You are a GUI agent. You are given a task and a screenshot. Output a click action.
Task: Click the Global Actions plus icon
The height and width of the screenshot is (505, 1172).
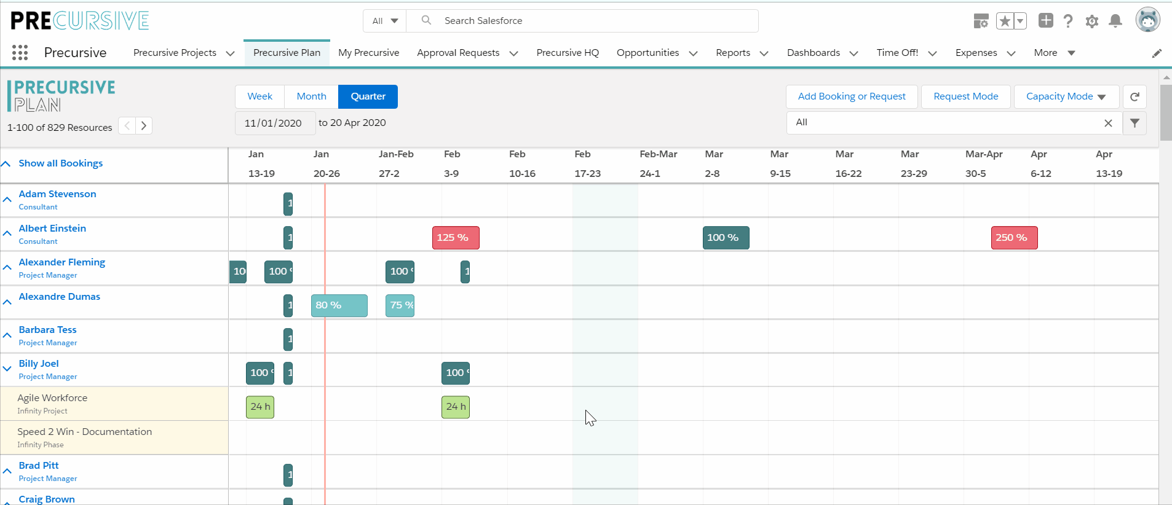coord(1045,20)
